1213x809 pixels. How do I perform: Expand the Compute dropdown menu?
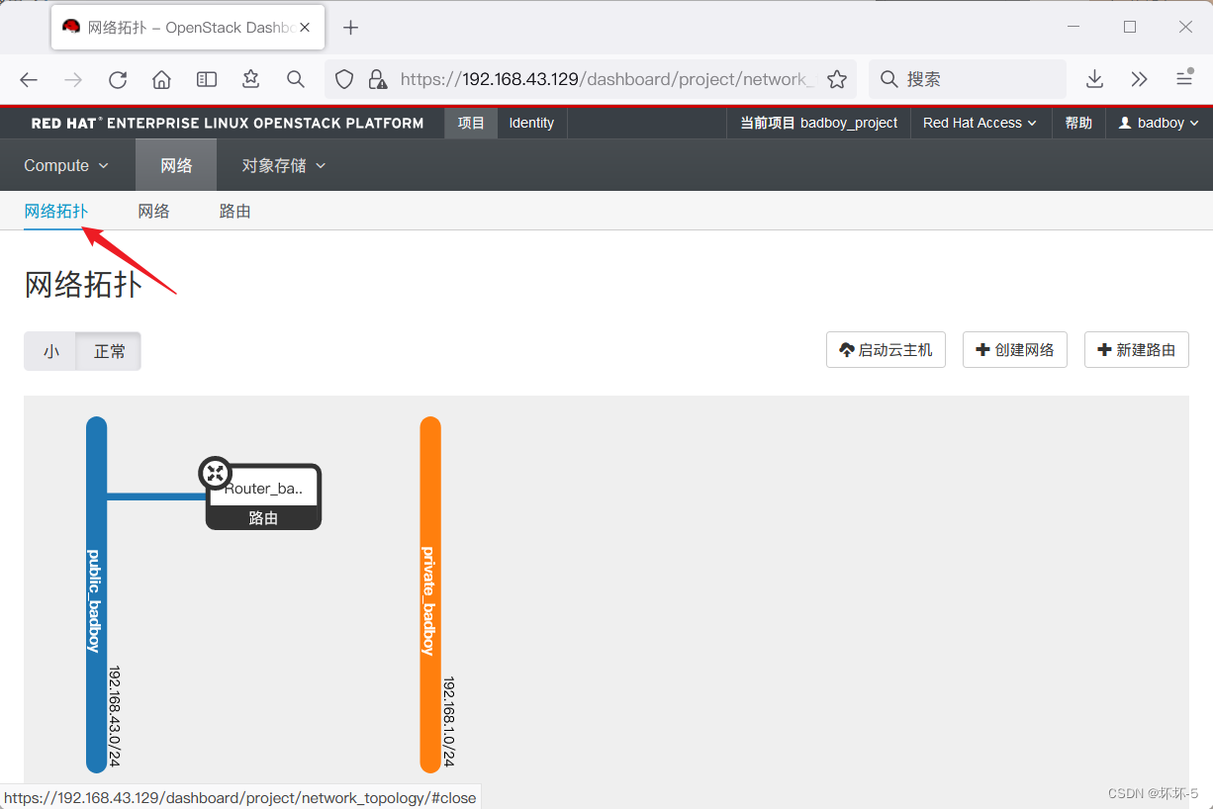[66, 165]
